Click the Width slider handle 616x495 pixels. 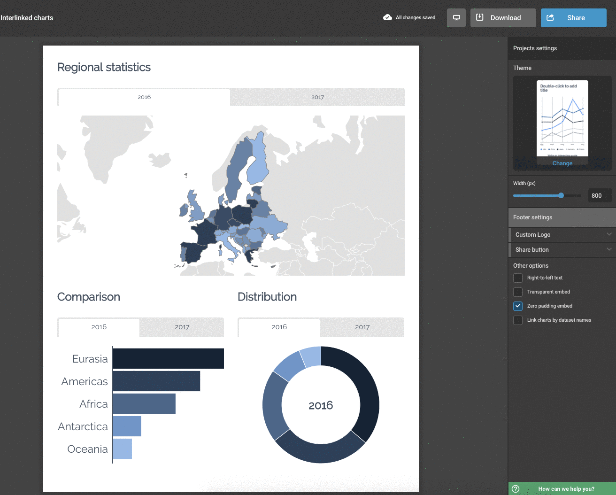pos(561,195)
